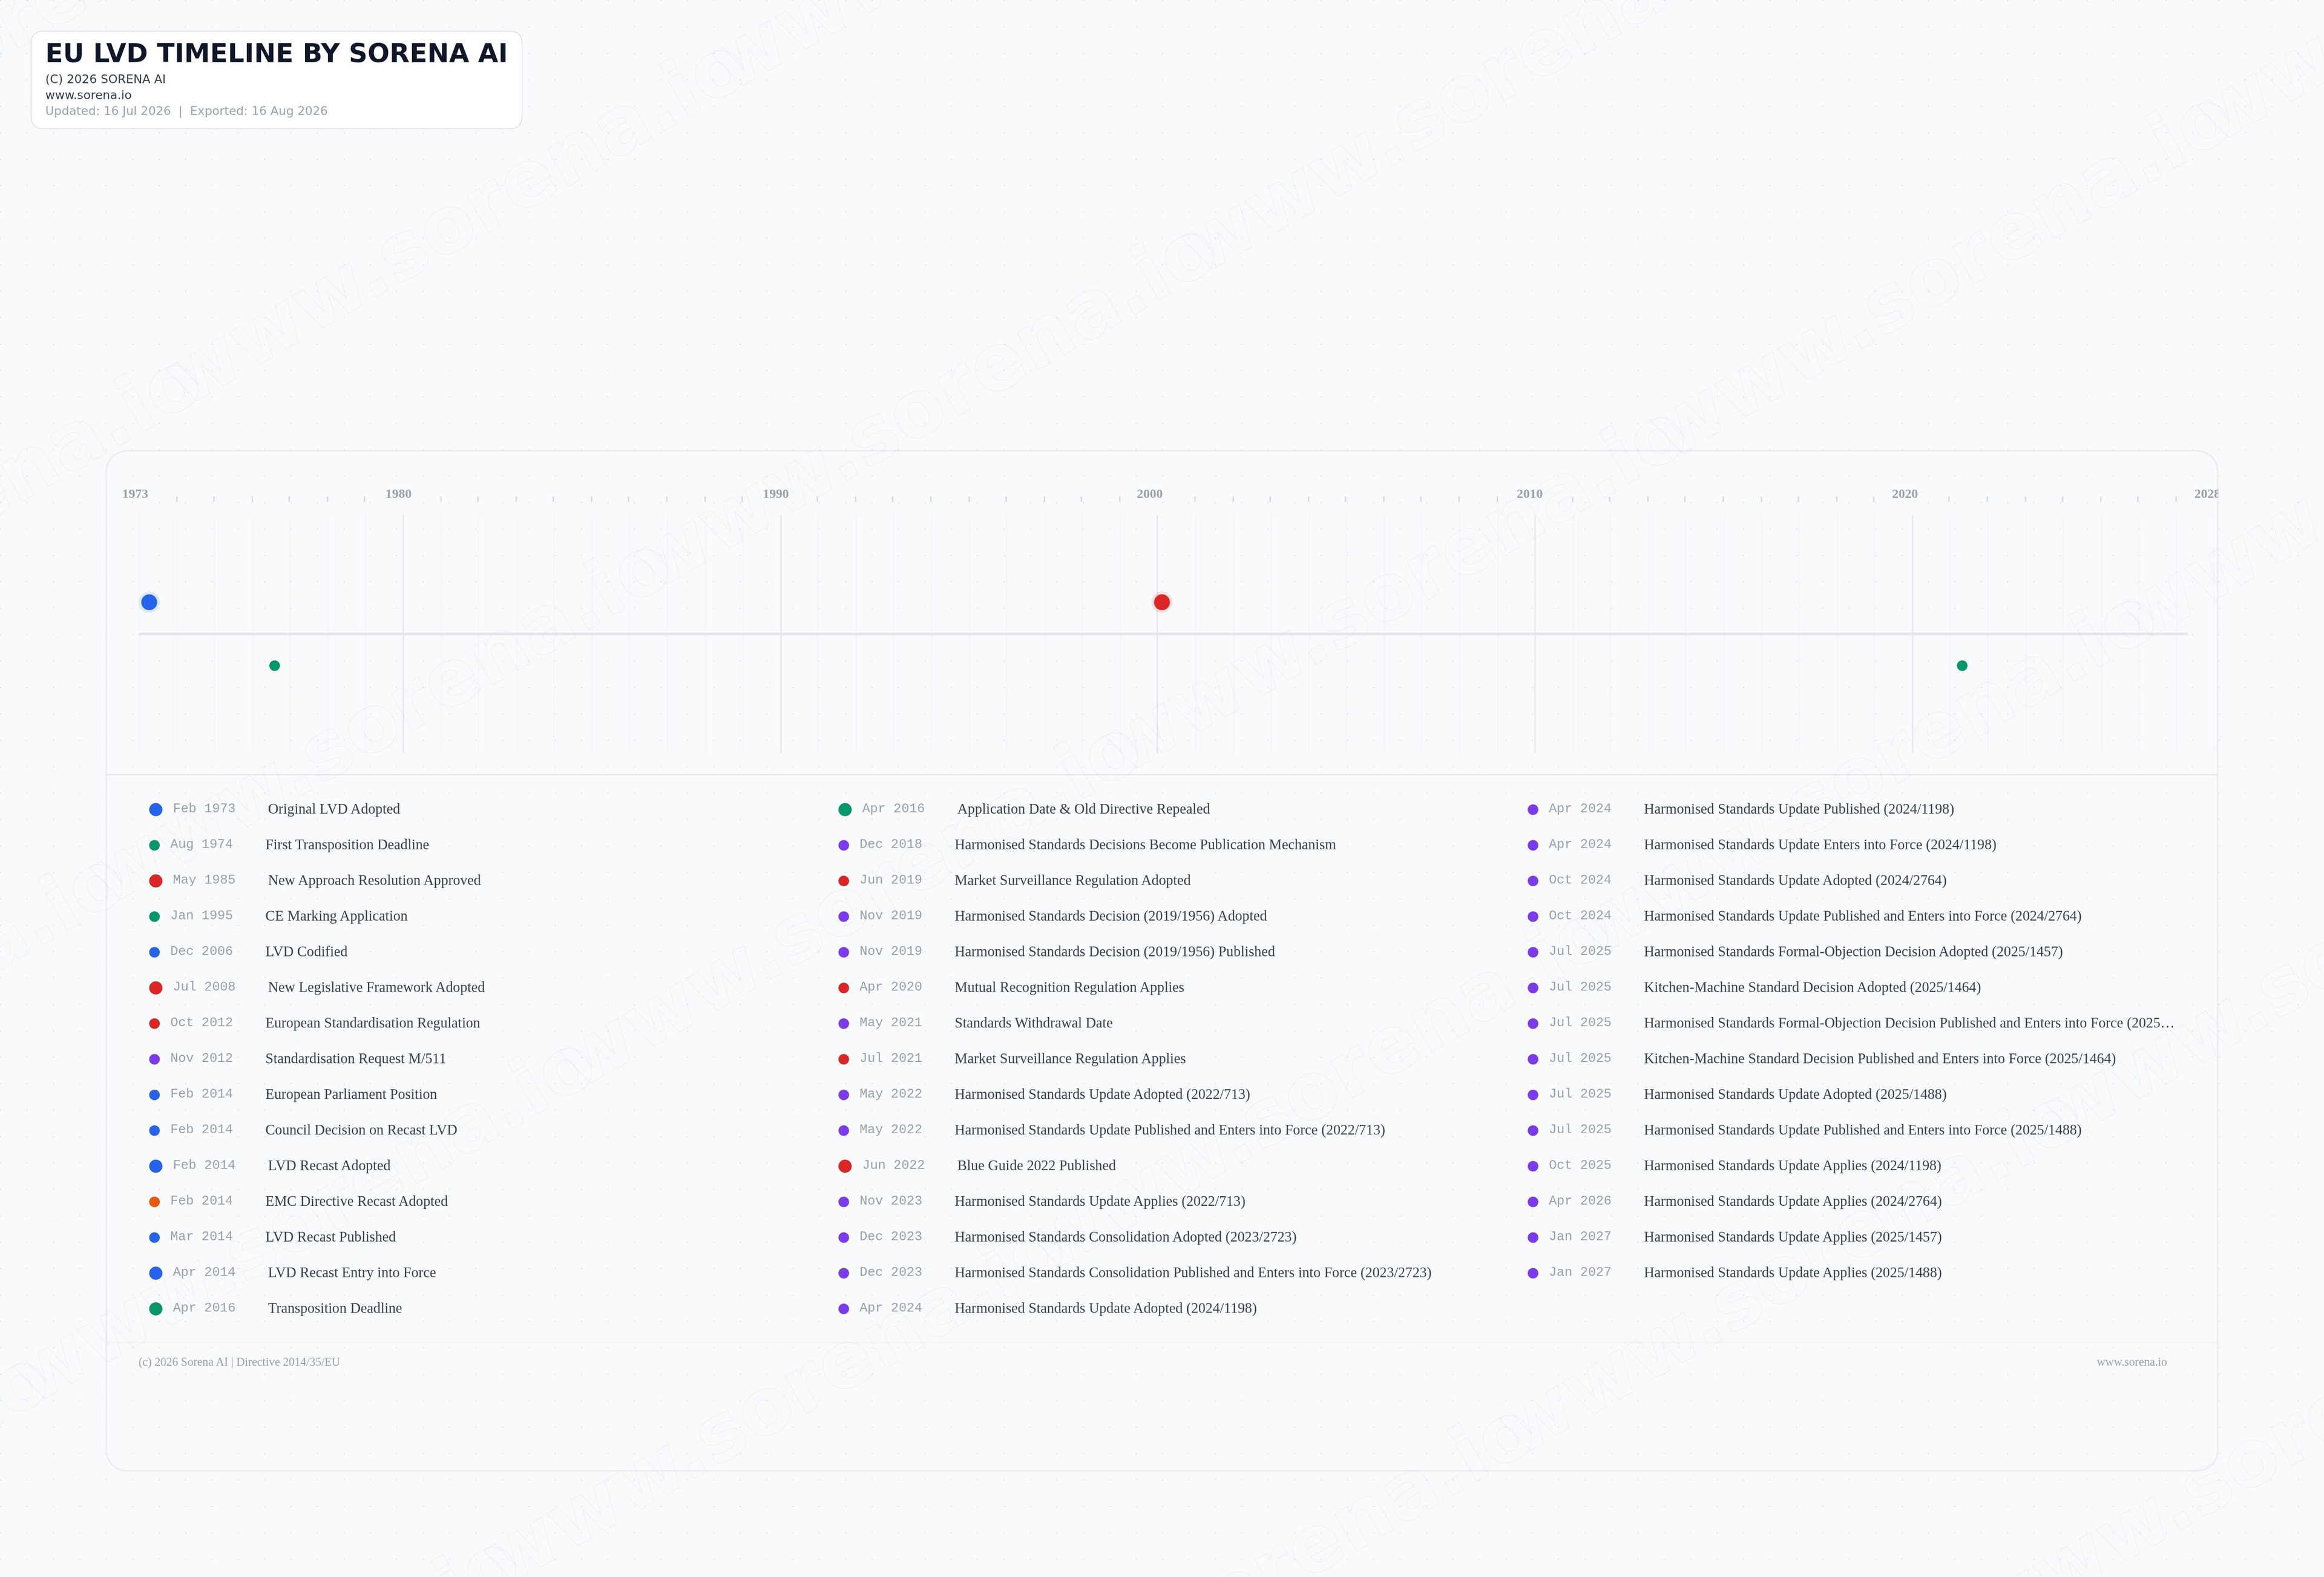Select "Harmonised Standards Consolidation Adopted (2023/2723)"
Viewport: 2324px width, 1577px height.
tap(1125, 1237)
